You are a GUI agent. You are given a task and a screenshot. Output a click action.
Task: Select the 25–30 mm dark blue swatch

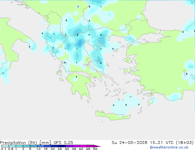point(62,146)
